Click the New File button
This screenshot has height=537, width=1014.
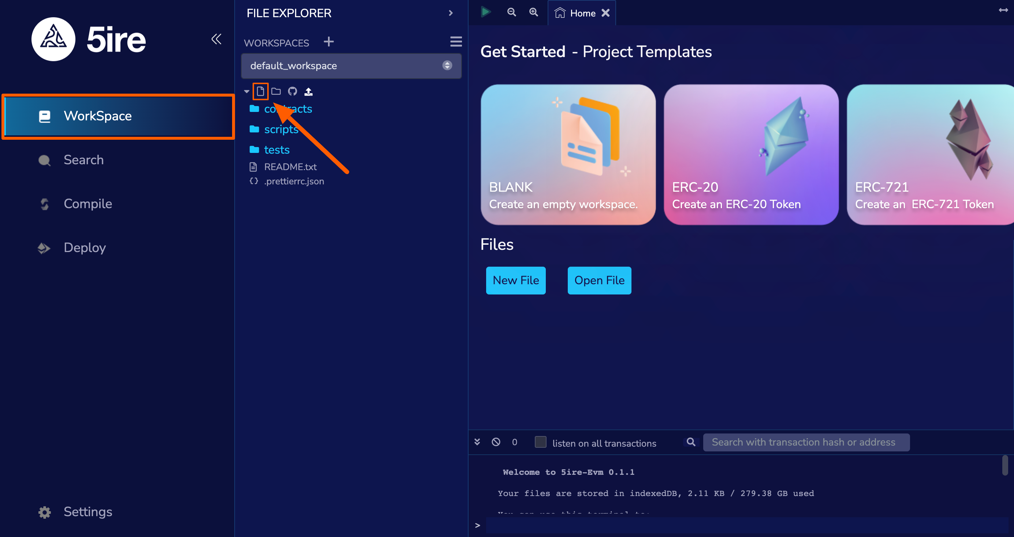coord(516,281)
